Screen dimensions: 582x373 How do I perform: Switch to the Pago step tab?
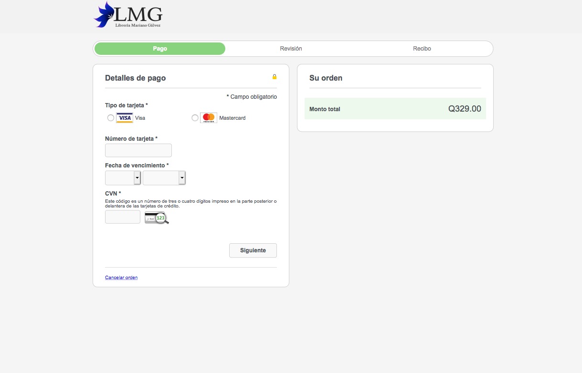click(x=160, y=49)
